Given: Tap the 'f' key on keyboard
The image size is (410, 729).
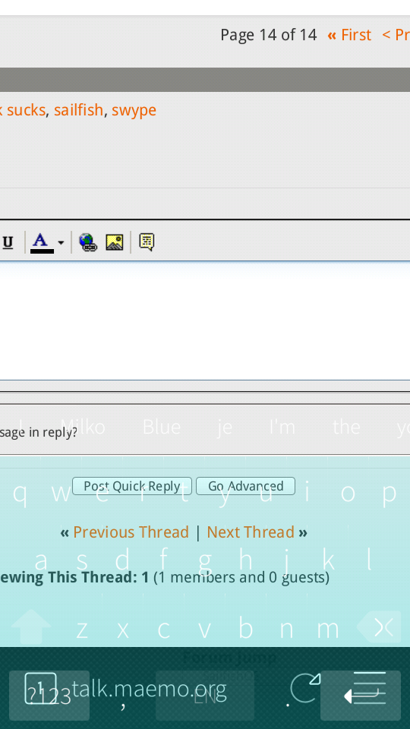Looking at the screenshot, I should click(x=164, y=560).
